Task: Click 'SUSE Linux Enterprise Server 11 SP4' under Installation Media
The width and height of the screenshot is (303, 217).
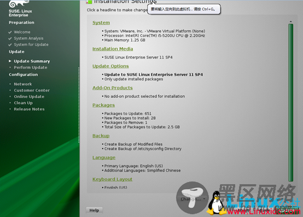Action: [x=138, y=57]
